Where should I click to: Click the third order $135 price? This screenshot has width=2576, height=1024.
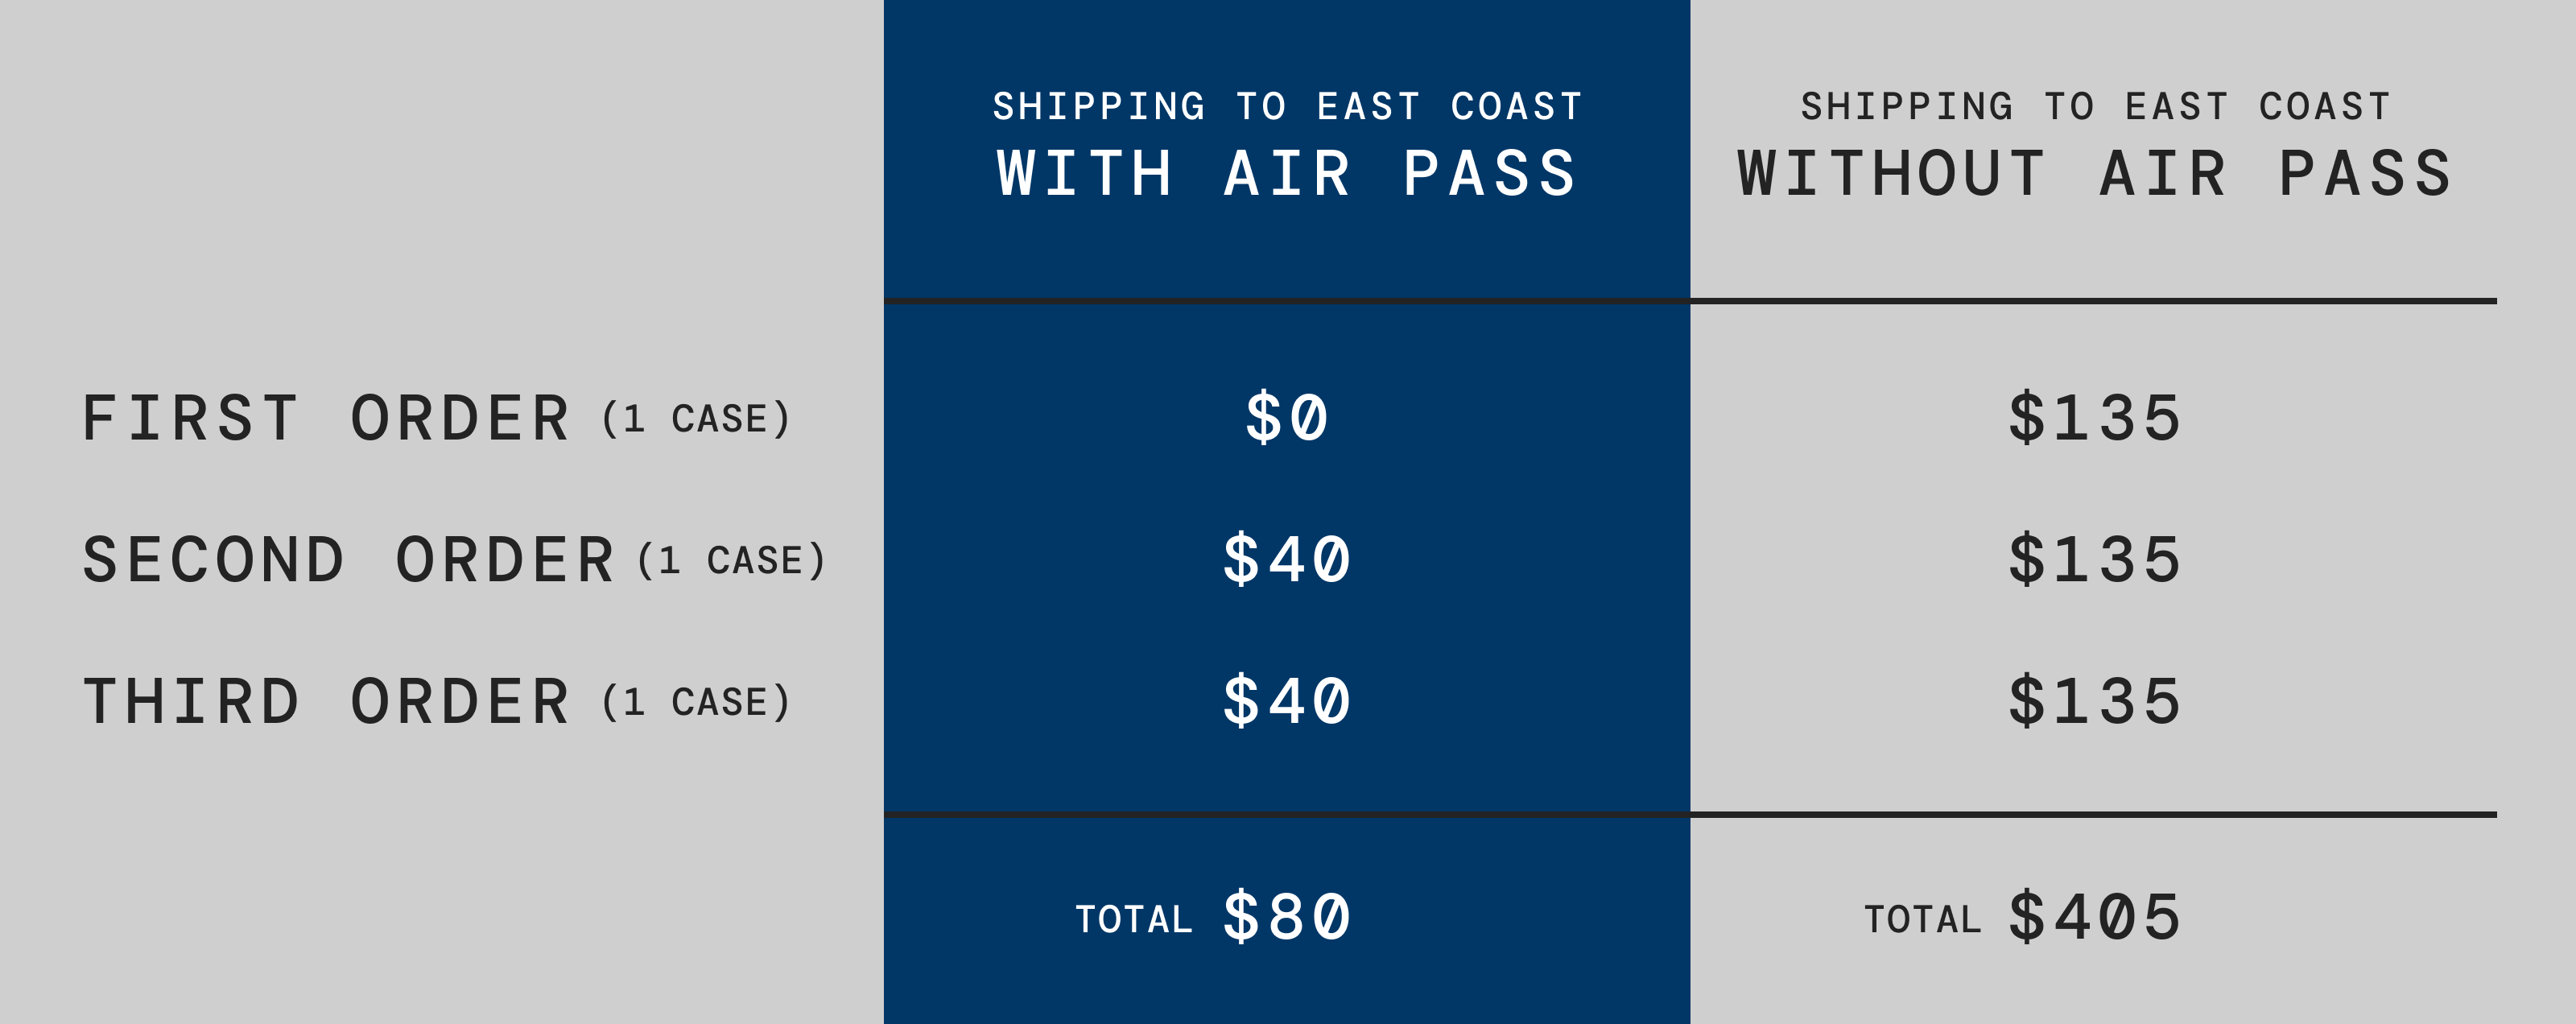pos(2094,701)
